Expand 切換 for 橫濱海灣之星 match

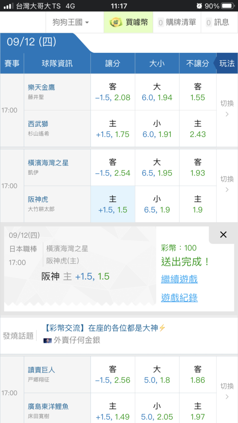[227, 186]
